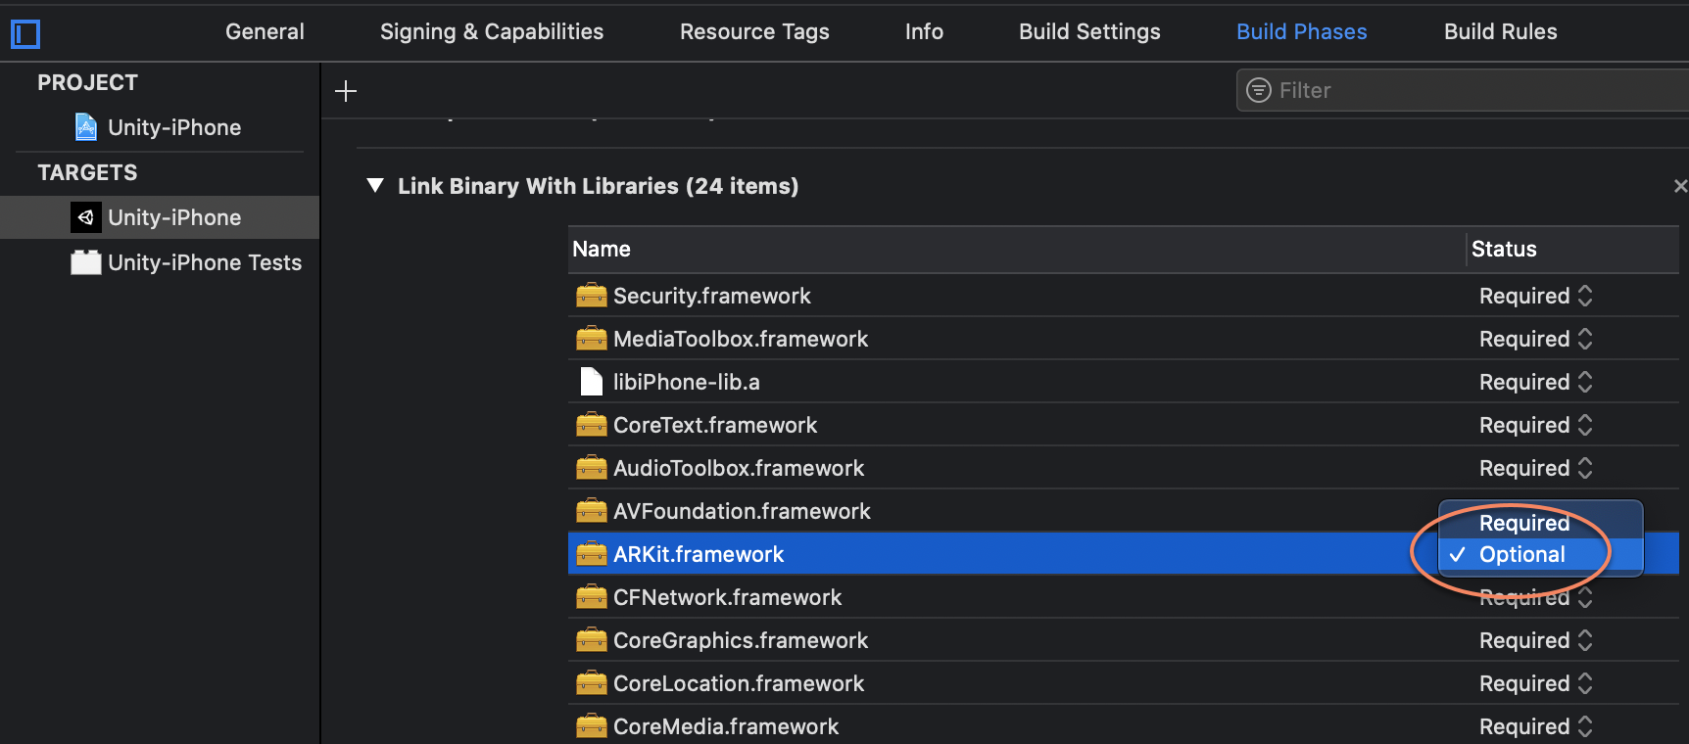Click the Security.framework toolbox icon

coord(591,296)
